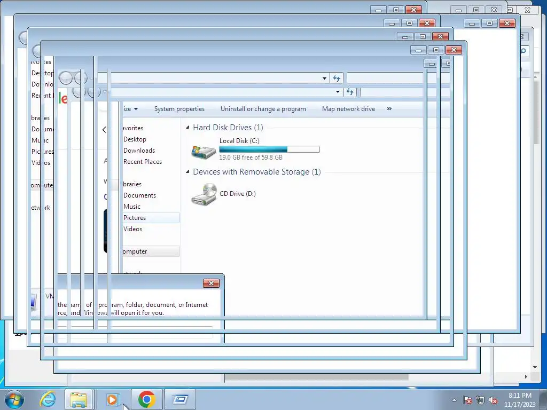Click the Local Disk (C:) label
The height and width of the screenshot is (410, 547).
[239, 141]
